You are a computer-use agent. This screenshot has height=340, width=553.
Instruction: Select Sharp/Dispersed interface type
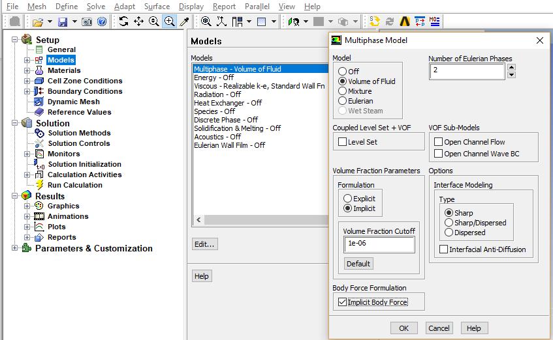[x=449, y=223]
